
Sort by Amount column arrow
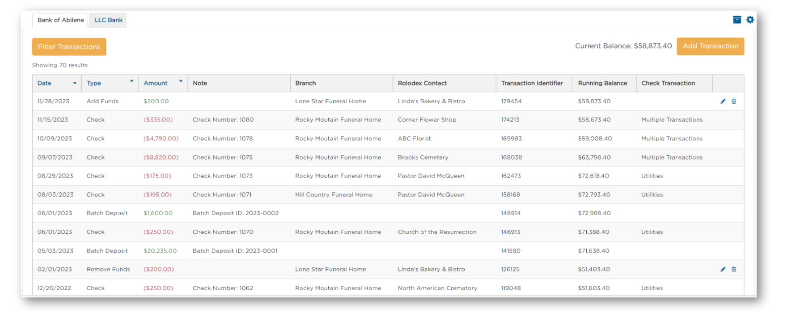point(181,81)
